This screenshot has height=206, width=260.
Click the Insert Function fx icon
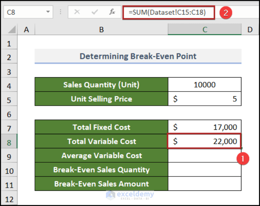point(112,12)
